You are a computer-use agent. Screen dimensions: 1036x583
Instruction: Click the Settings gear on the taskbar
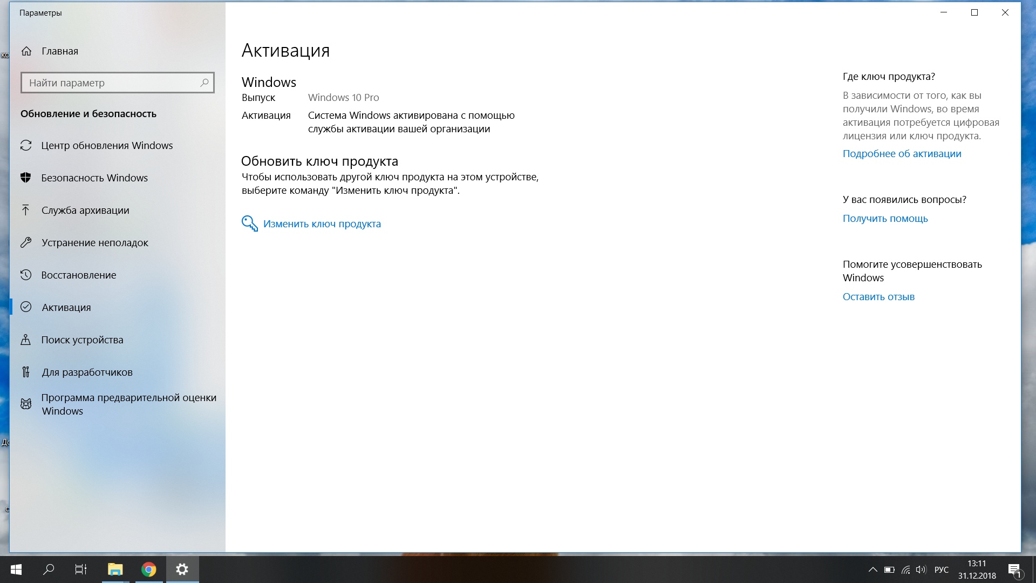(x=182, y=570)
